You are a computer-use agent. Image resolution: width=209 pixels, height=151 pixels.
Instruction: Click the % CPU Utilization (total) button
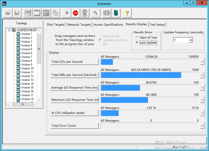point(75,113)
